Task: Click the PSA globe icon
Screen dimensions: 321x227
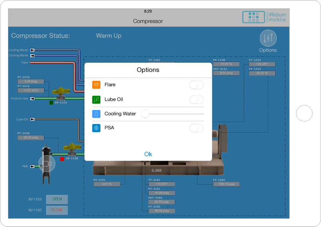Action: click(x=96, y=128)
